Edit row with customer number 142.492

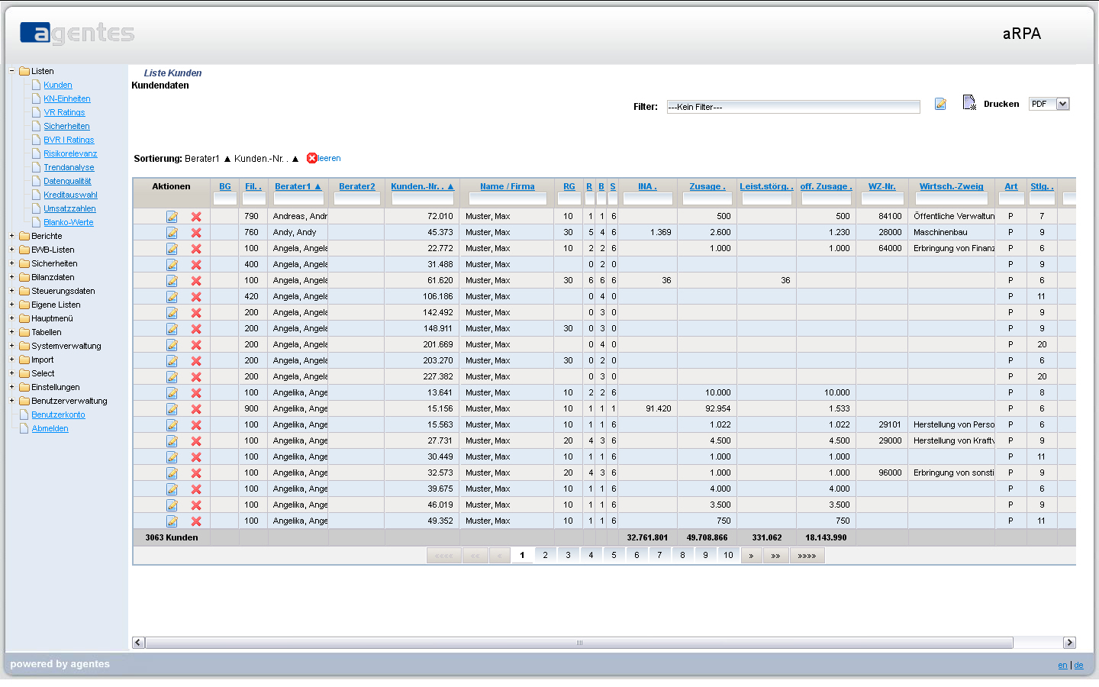click(172, 313)
